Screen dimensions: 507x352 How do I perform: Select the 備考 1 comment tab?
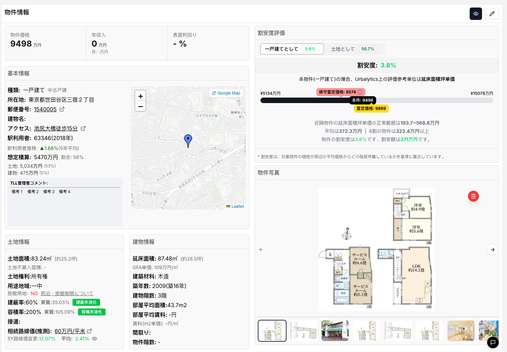pos(17,192)
